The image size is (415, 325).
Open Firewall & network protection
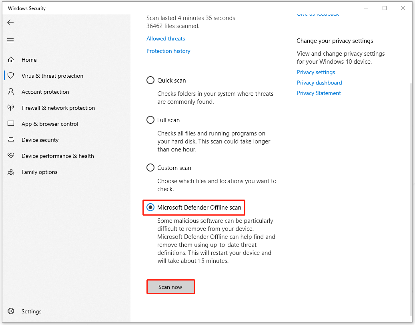click(58, 108)
